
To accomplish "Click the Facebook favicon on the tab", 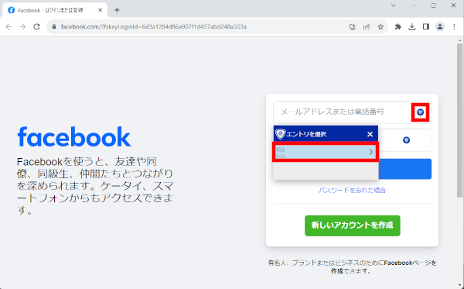I will 12,10.
